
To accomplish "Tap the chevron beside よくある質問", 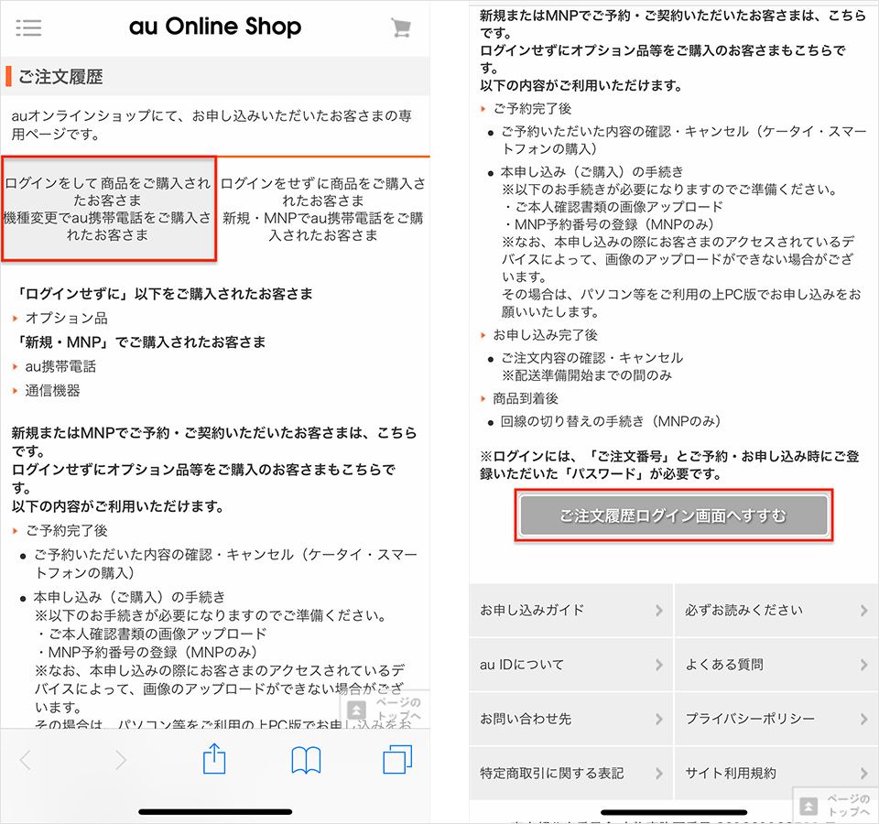I will [x=863, y=665].
